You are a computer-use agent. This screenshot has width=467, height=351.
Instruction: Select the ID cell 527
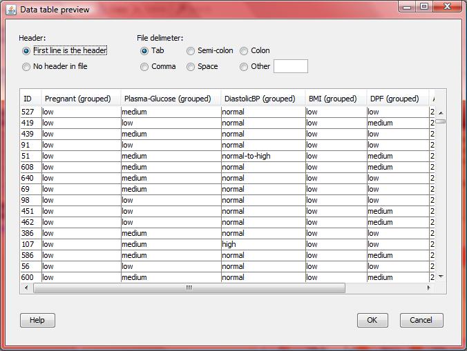tap(31, 112)
